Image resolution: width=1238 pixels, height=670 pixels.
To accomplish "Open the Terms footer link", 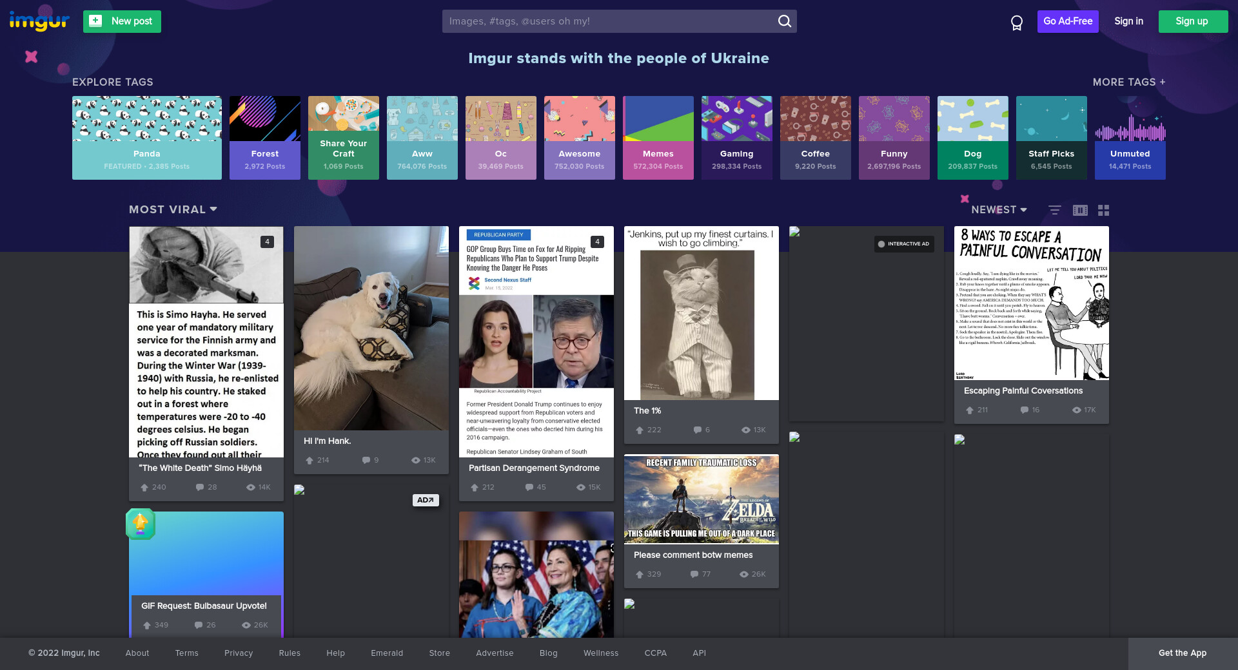I will tap(187, 653).
